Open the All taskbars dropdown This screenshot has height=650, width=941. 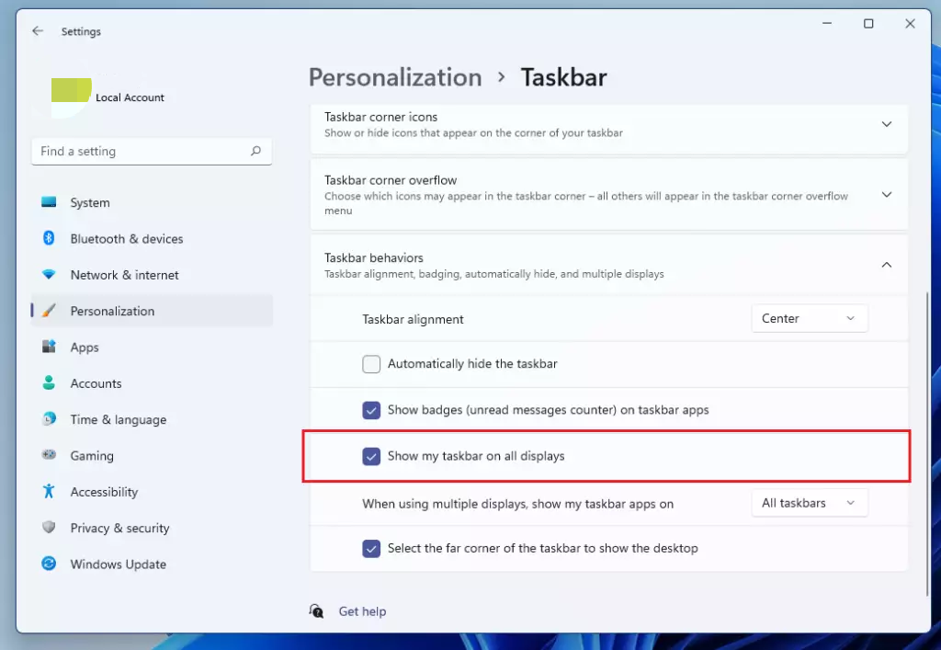point(809,503)
